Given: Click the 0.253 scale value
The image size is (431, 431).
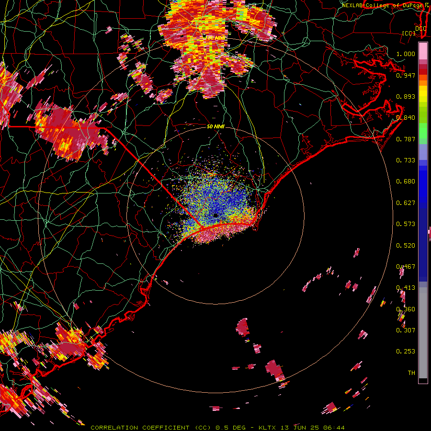Looking at the screenshot, I should coord(406,352).
